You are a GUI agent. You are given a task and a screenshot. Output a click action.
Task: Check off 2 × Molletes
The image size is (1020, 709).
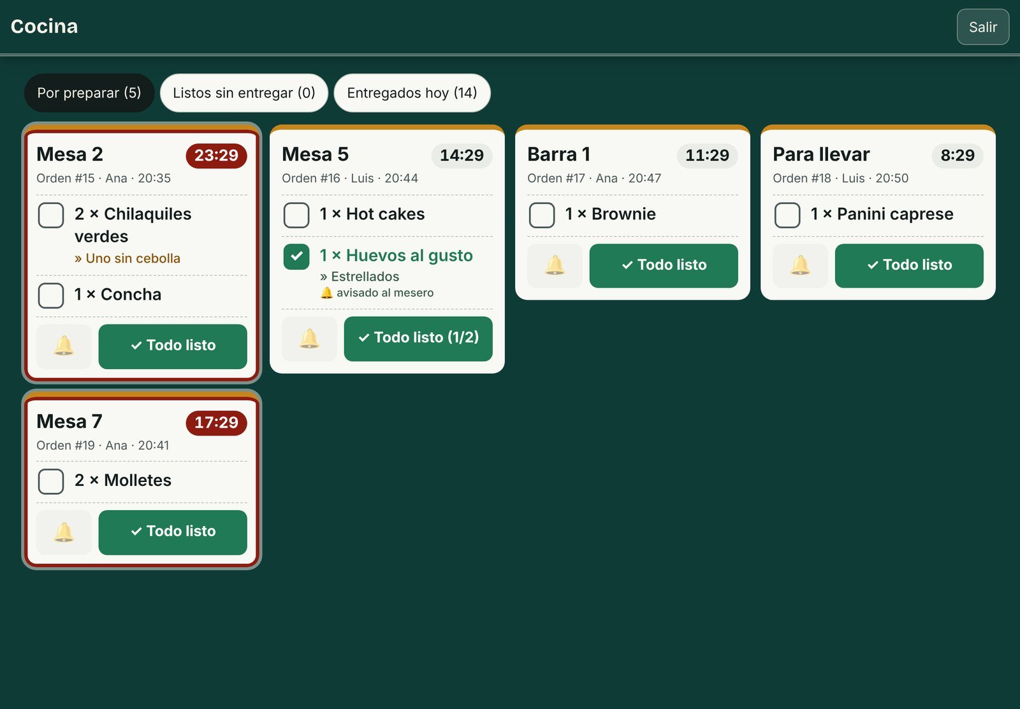[x=51, y=481]
